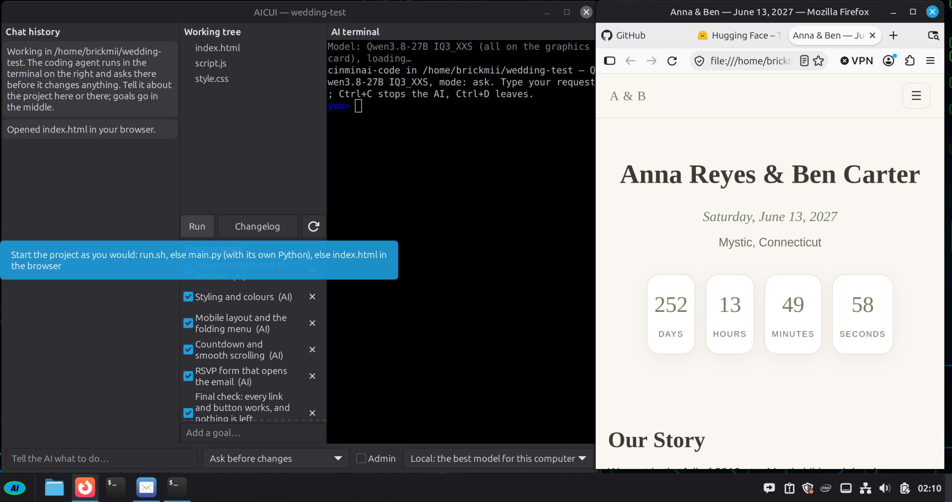Click the Tell the AI what to do field
The width and height of the screenshot is (952, 502).
102,458
